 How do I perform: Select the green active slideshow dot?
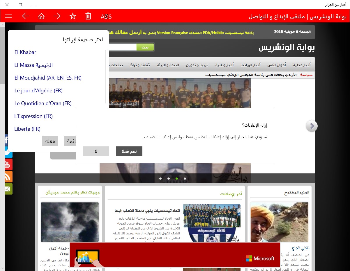pos(177,179)
